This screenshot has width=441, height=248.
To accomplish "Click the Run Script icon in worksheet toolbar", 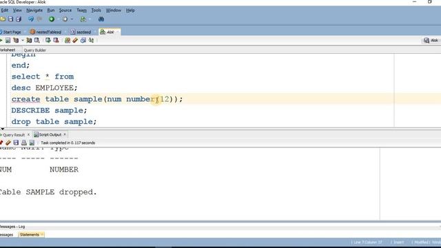I will (8, 41).
